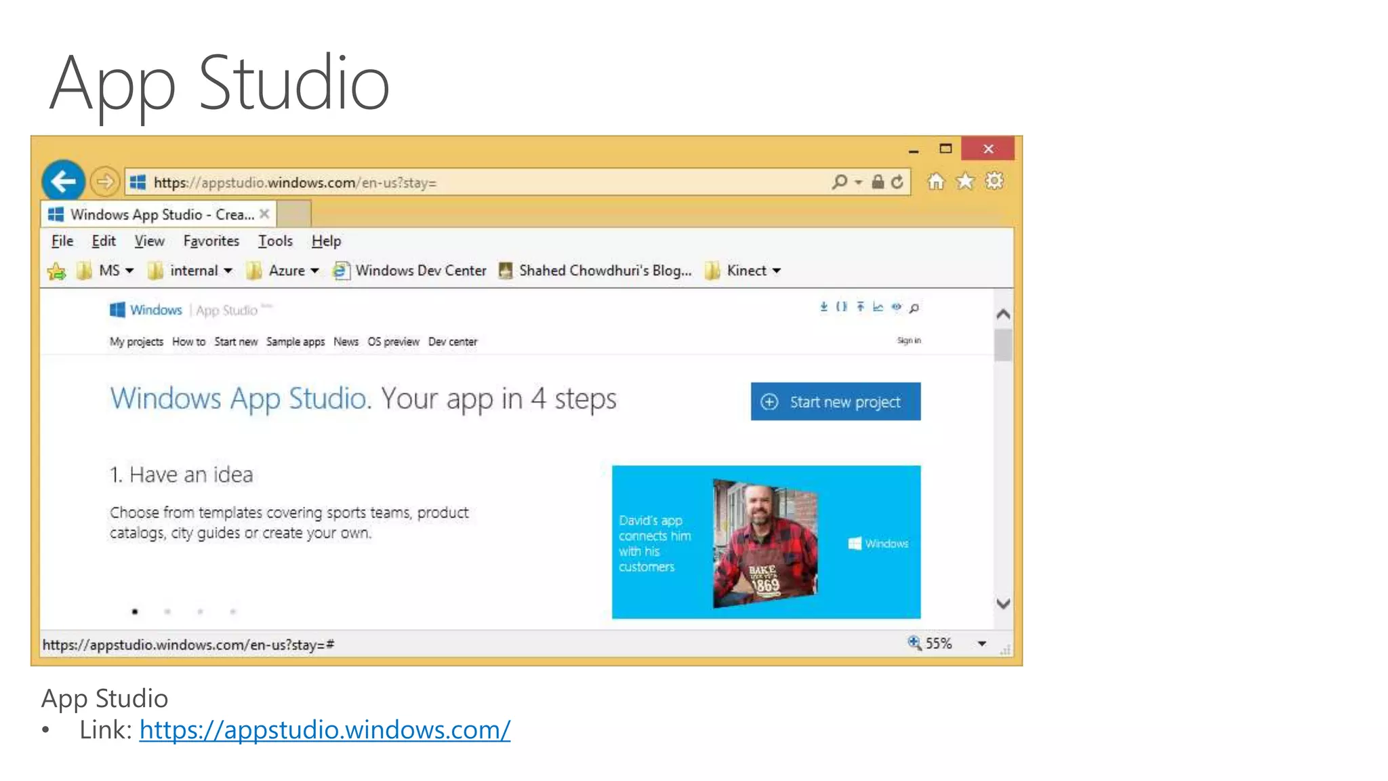Click the curly braces code icon
The width and height of the screenshot is (1388, 781).
pos(841,307)
